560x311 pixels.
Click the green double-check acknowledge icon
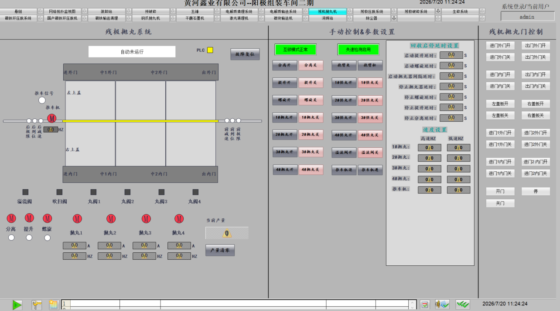click(x=463, y=304)
